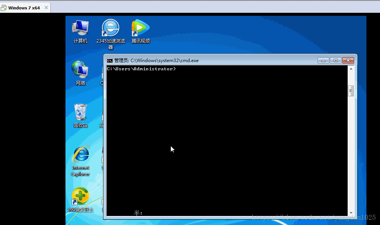Launch Internet Explorer from the desktop
The image size is (380, 225).
pyautogui.click(x=81, y=161)
